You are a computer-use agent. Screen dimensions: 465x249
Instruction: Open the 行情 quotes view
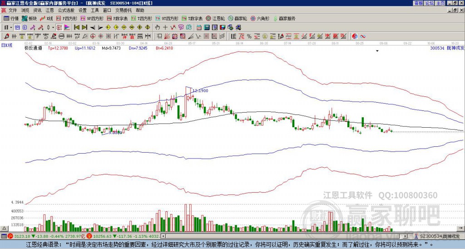click(x=11, y=18)
